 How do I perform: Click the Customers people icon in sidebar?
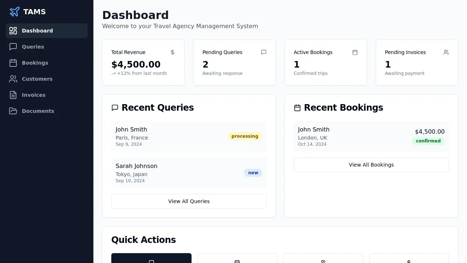[x=13, y=79]
